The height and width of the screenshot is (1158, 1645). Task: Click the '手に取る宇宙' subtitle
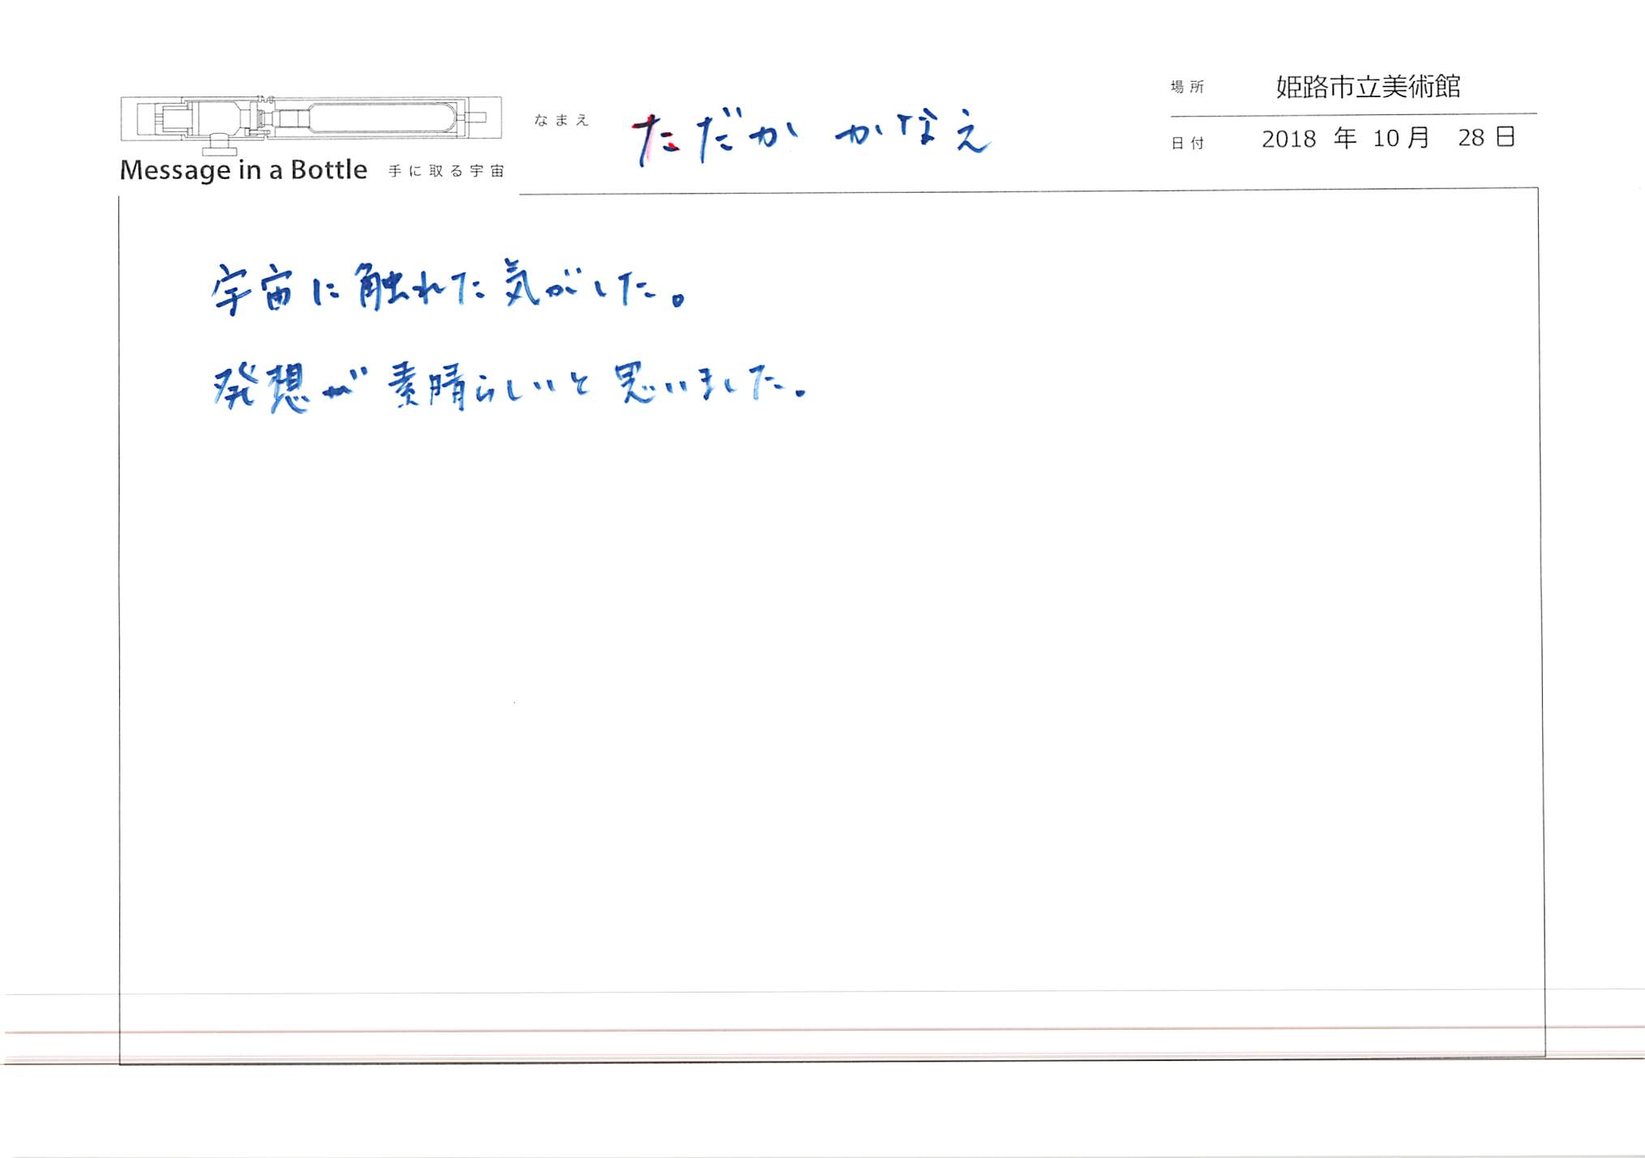[447, 171]
